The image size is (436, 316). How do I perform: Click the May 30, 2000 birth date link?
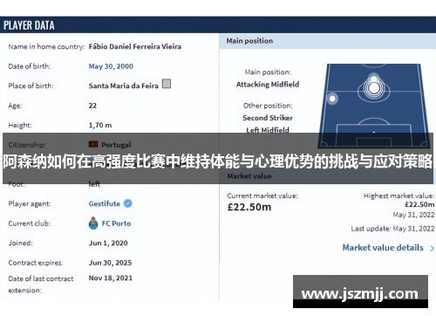tap(111, 66)
